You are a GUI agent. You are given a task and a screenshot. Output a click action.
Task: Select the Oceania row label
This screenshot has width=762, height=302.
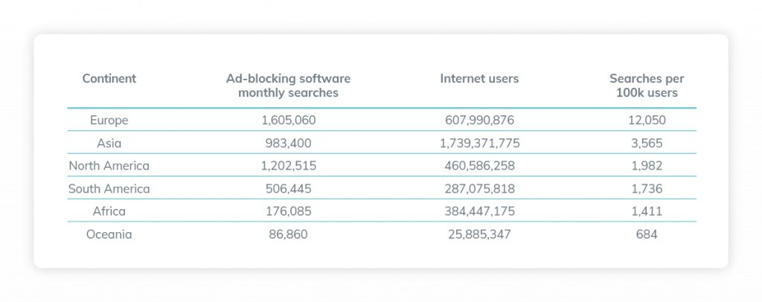click(x=109, y=234)
